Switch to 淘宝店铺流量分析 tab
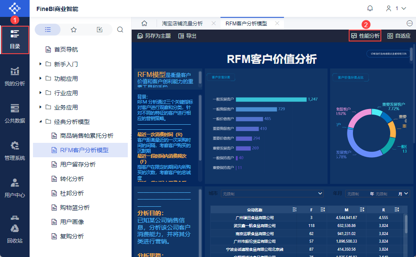416x257 pixels. tap(182, 24)
